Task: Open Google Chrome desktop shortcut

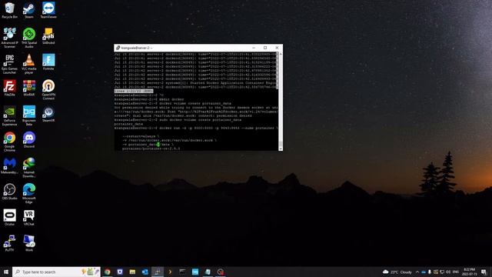Action: [9, 142]
